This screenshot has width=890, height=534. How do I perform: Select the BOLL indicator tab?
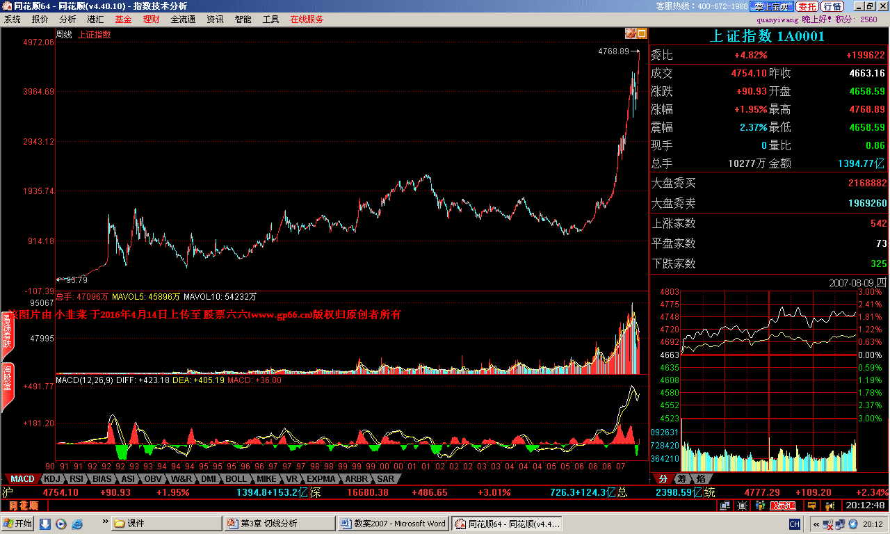236,479
